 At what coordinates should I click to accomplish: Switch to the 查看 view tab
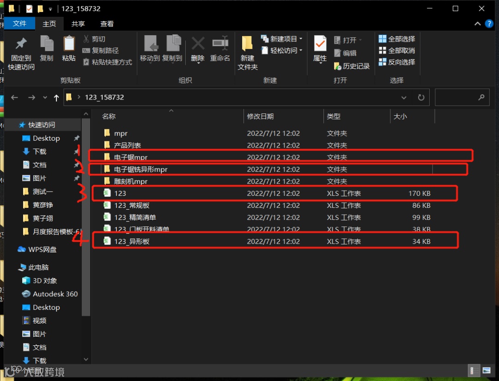click(107, 24)
